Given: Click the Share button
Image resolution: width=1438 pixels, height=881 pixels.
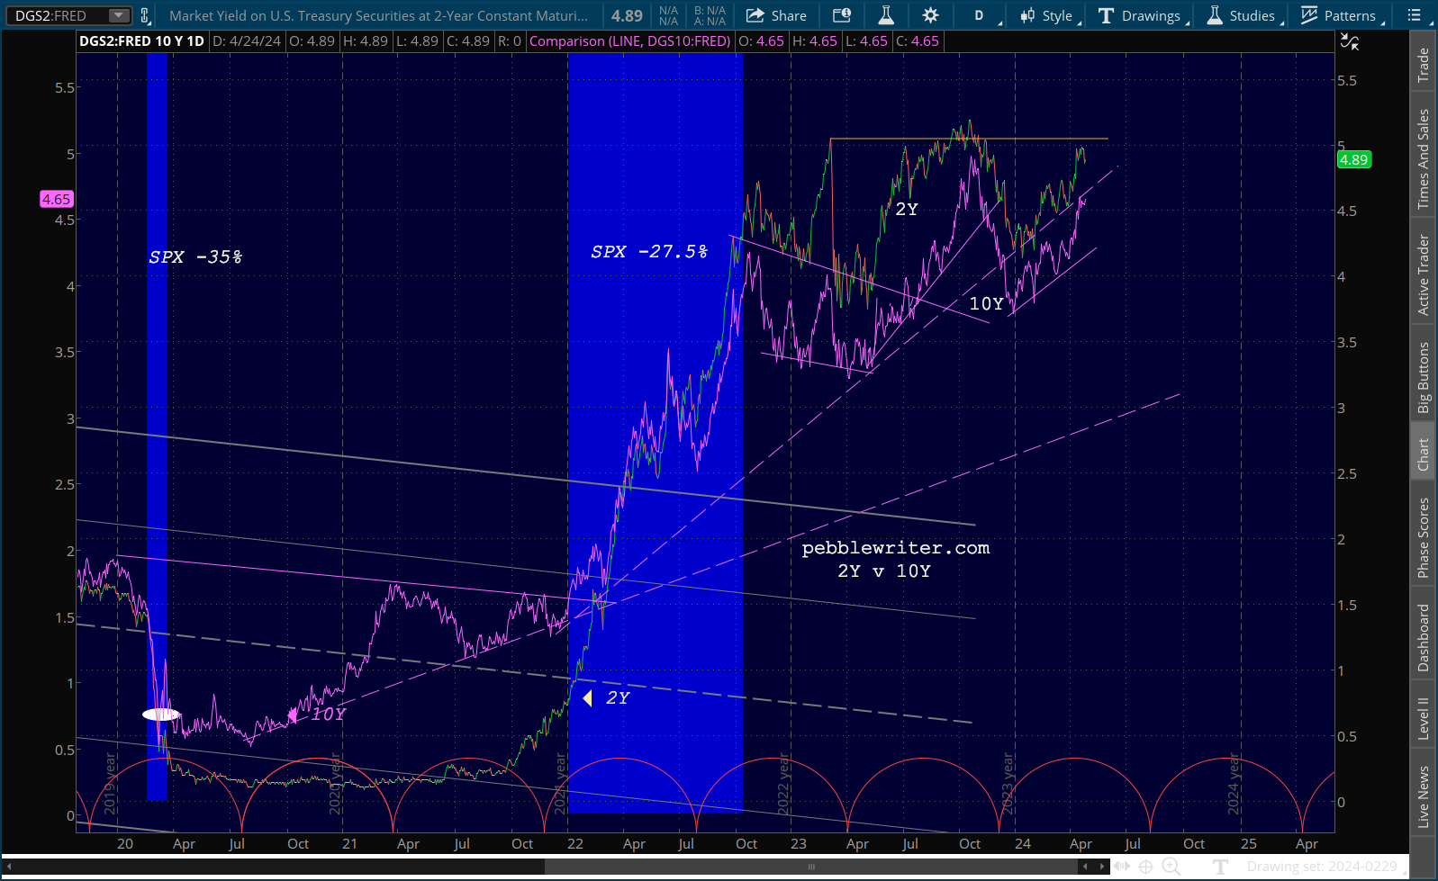Looking at the screenshot, I should pos(776,15).
